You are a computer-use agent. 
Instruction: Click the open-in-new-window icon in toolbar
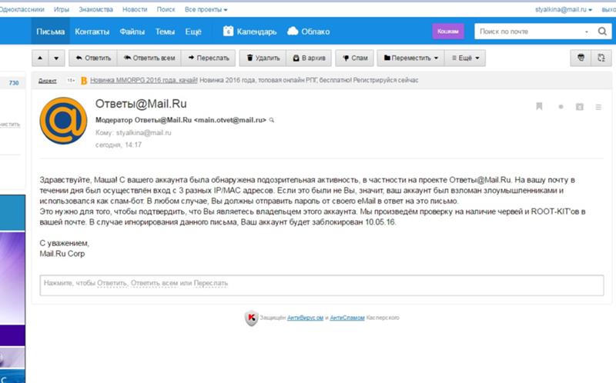click(x=601, y=58)
